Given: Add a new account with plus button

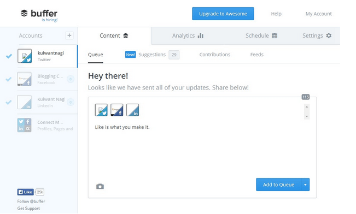Looking at the screenshot, I should 69,35.
